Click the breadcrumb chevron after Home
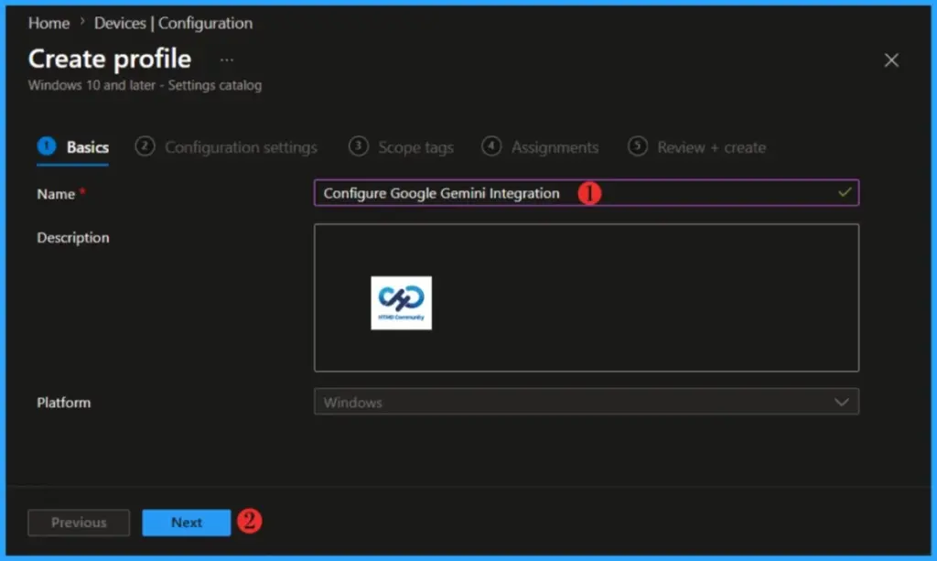937x561 pixels. [x=81, y=23]
